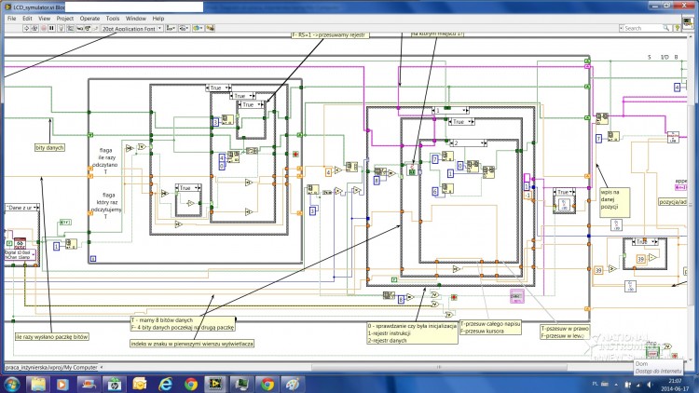Click the context help question mark

678,28
